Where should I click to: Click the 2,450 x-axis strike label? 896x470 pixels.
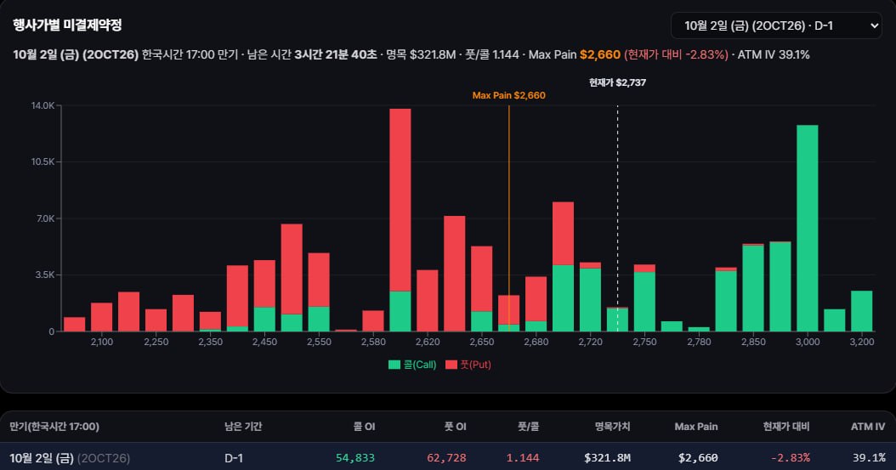pos(264,342)
